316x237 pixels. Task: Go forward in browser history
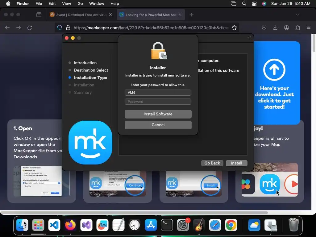(x=19, y=27)
